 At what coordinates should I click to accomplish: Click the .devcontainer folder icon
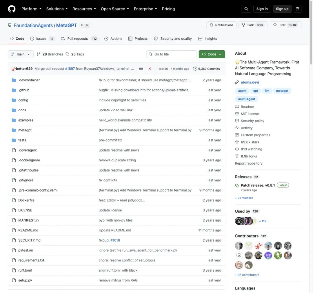pos(14,80)
